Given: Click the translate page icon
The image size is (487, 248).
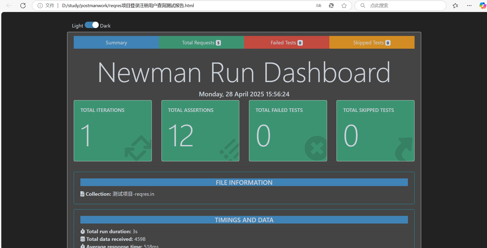Looking at the screenshot, I should [319, 6].
